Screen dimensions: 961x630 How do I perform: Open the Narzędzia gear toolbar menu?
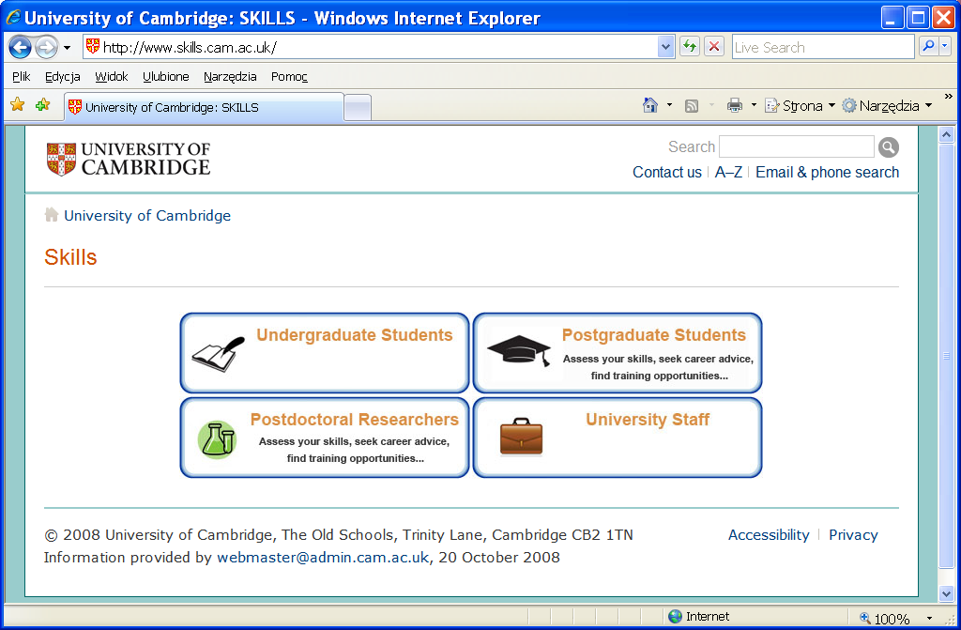(886, 106)
